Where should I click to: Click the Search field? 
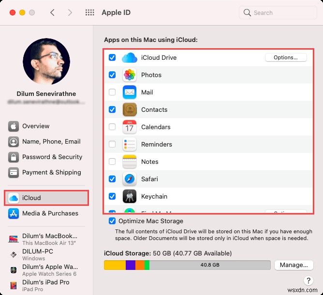tap(278, 13)
